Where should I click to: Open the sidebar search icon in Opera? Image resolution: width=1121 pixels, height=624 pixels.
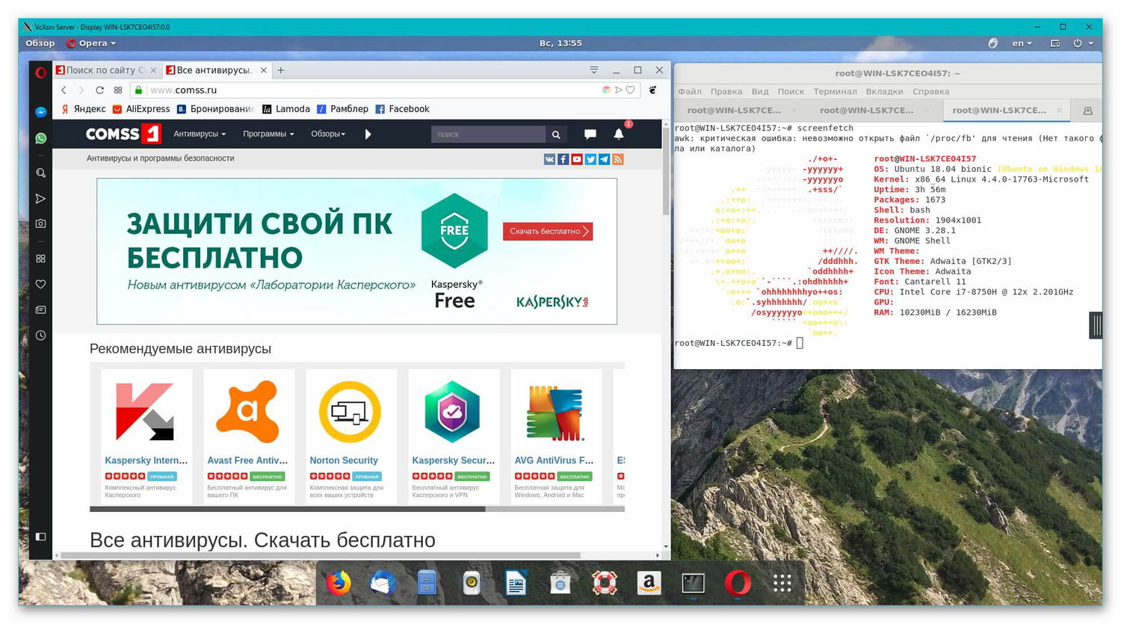tap(41, 173)
